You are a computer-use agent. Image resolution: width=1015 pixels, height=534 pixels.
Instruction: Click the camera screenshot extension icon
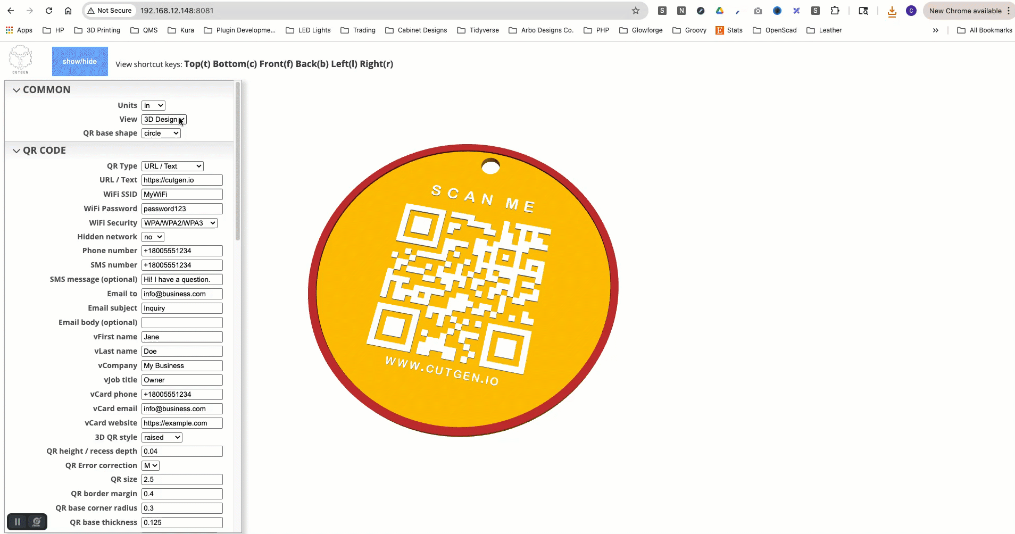tap(758, 11)
